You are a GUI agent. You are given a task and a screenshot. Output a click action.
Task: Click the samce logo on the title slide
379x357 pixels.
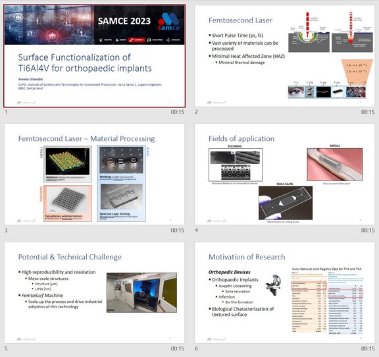pyautogui.click(x=168, y=22)
